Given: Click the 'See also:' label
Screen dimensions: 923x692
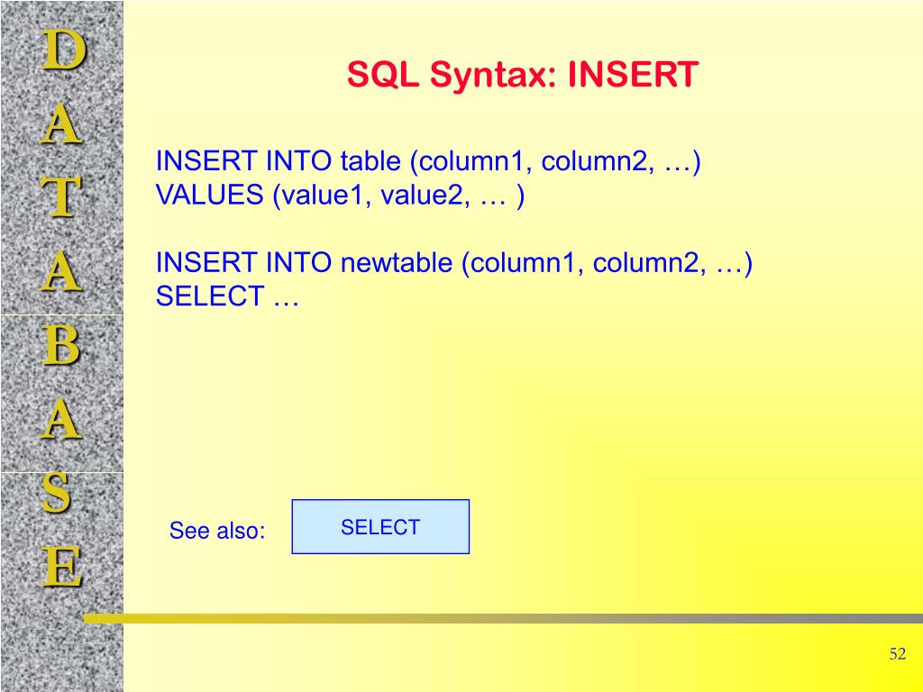Looking at the screenshot, I should tap(217, 530).
